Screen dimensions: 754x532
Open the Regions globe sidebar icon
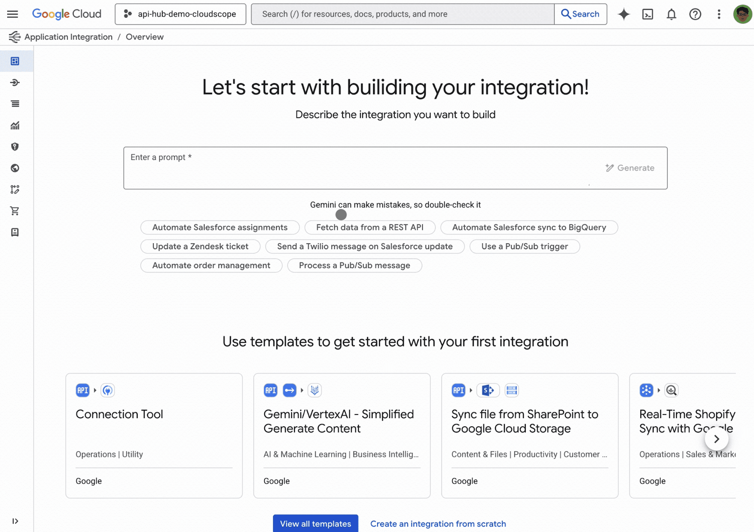(x=15, y=168)
